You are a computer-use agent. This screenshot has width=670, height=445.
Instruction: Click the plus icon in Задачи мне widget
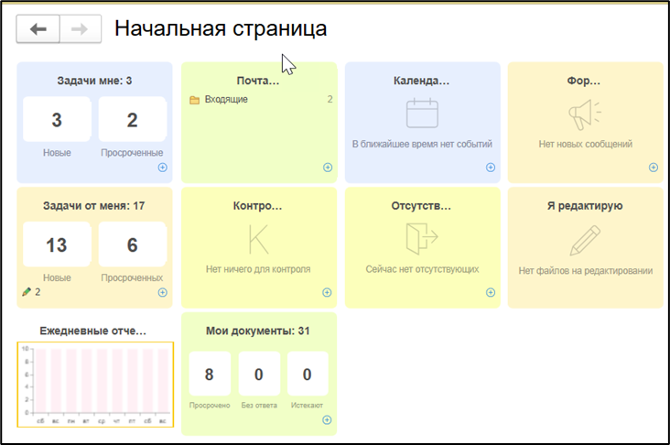pos(162,168)
